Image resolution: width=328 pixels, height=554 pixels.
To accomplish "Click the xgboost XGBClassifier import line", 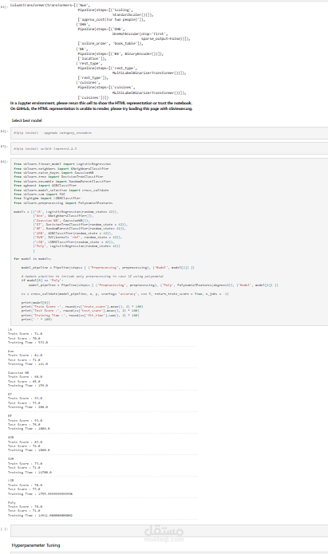I will pos(45,186).
